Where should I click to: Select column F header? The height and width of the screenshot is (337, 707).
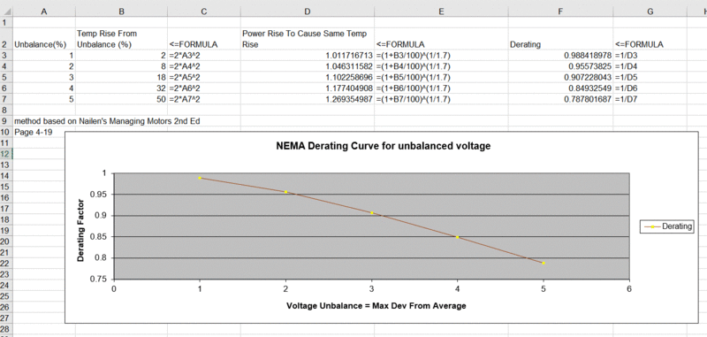[560, 12]
